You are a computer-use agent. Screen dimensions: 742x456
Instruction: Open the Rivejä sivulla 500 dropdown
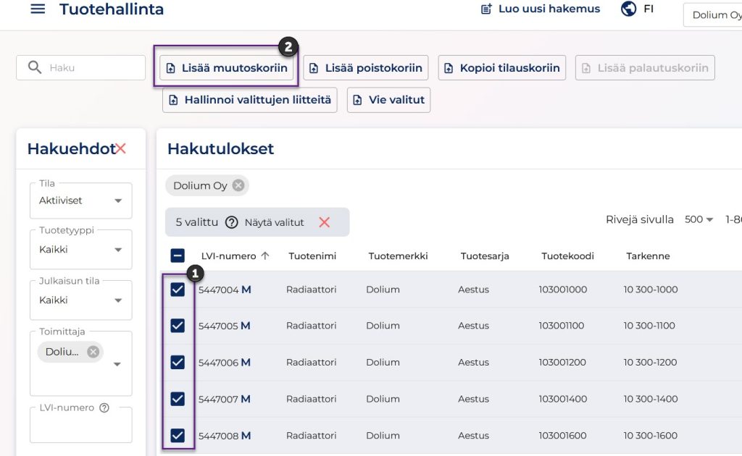(x=699, y=220)
